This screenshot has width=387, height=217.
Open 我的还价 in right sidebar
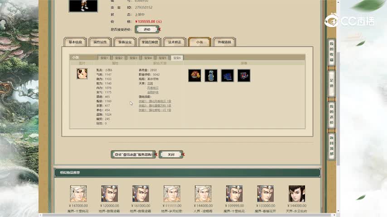click(x=331, y=114)
